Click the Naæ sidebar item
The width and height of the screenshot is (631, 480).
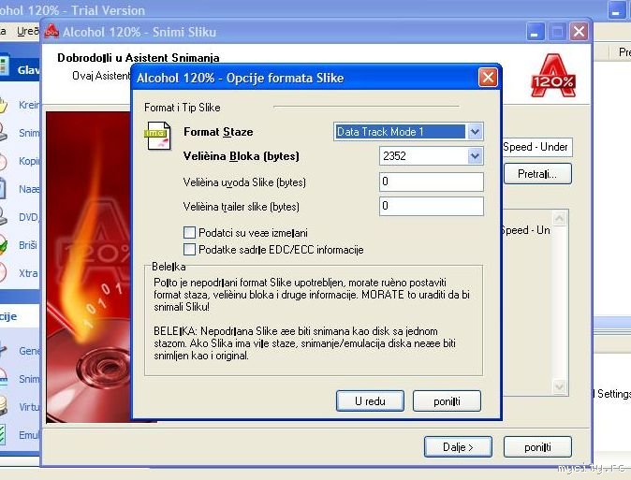tap(29, 189)
